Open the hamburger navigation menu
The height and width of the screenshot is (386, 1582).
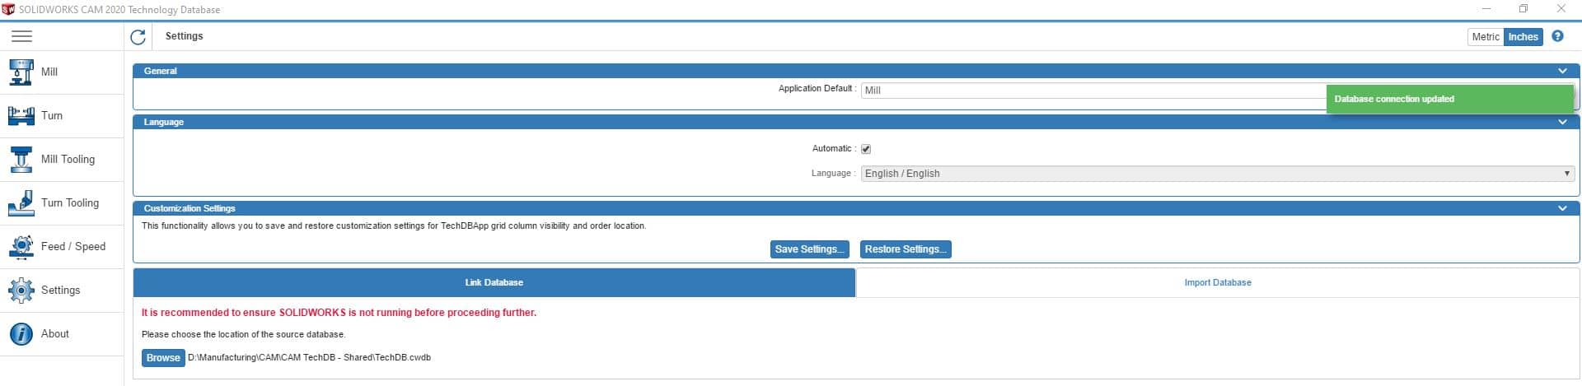(x=21, y=36)
